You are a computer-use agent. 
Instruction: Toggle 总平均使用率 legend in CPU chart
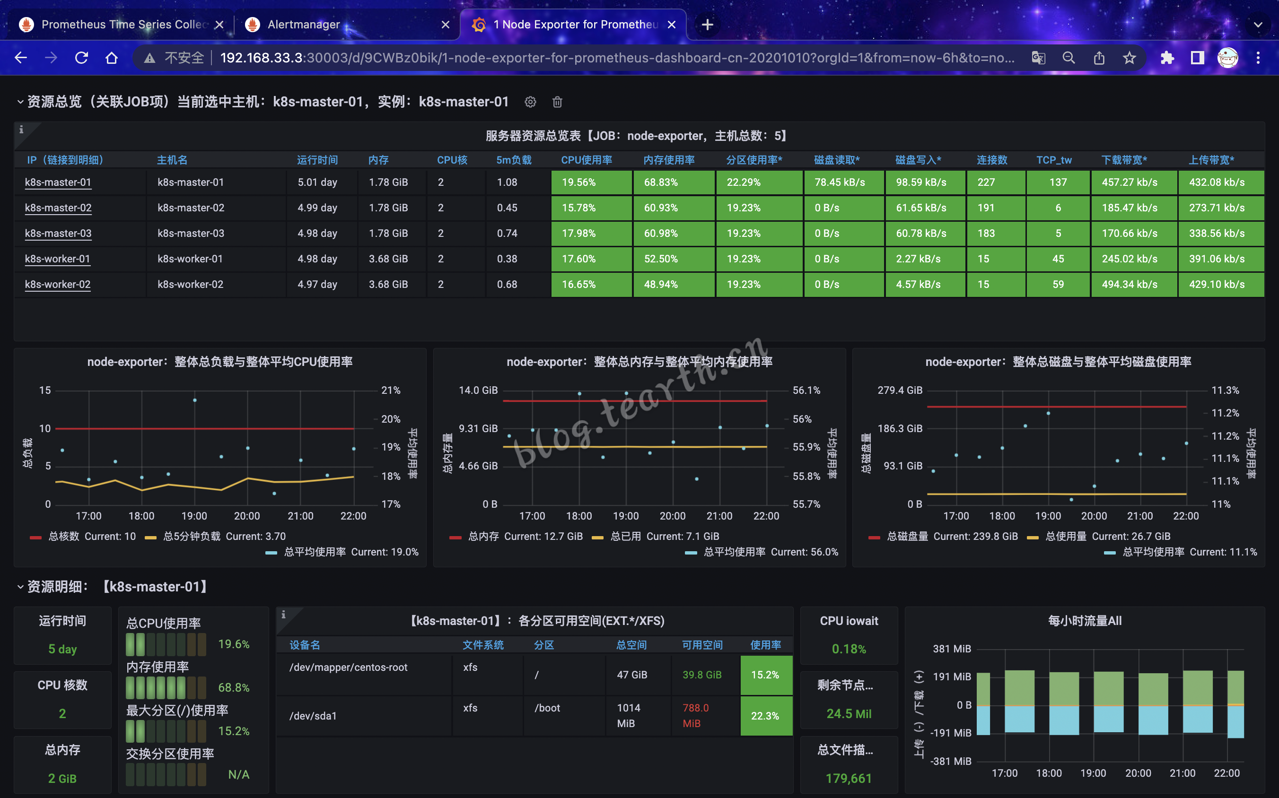click(x=315, y=552)
